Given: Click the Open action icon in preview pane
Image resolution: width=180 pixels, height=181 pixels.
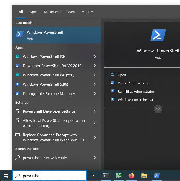Looking at the screenshot, I should 112,74.
